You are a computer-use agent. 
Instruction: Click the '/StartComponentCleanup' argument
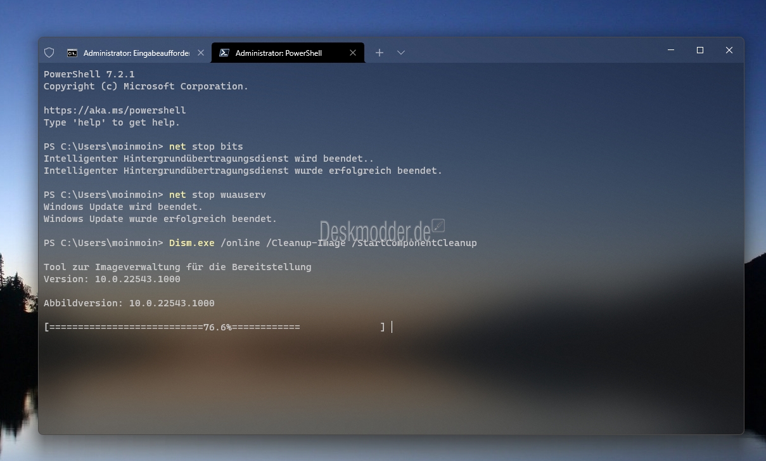point(414,243)
